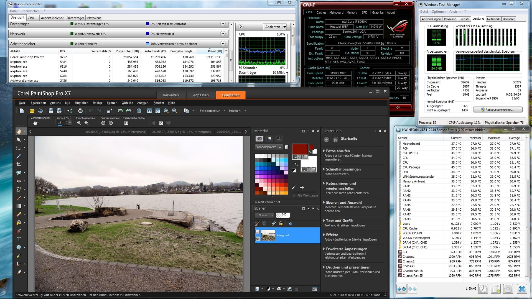Viewport: 532px width, 299px height.
Task: Click the Hintergrund layer thumbnail
Action: point(268,235)
